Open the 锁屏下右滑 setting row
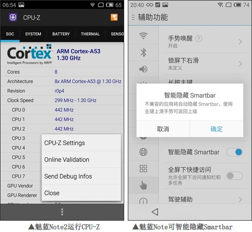Screen dimensions: 252x232 tap(204, 64)
